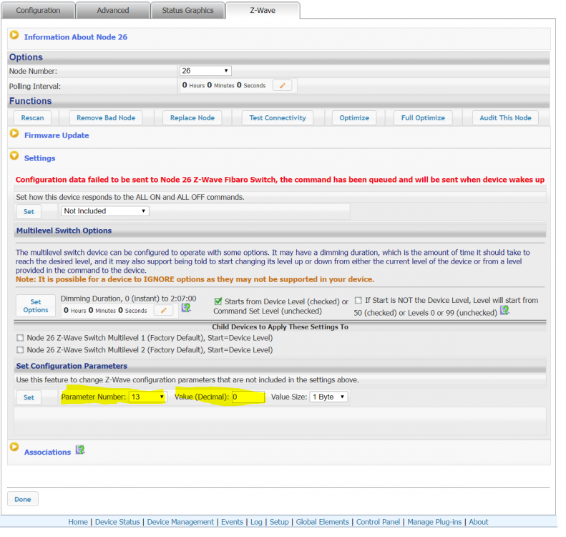This screenshot has height=537, width=566.
Task: Click help icon after Levels 0 or 99
Action: click(x=504, y=310)
